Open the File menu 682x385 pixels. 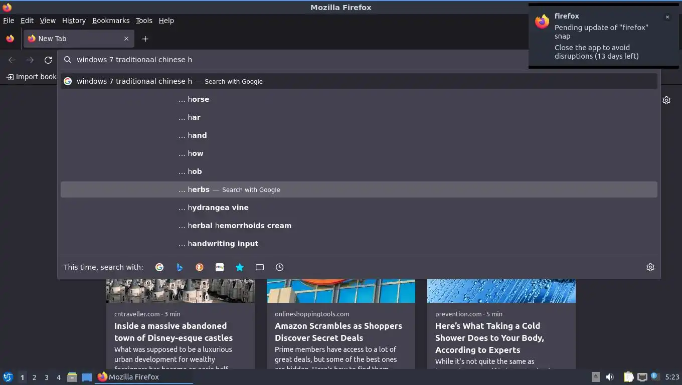(9, 21)
